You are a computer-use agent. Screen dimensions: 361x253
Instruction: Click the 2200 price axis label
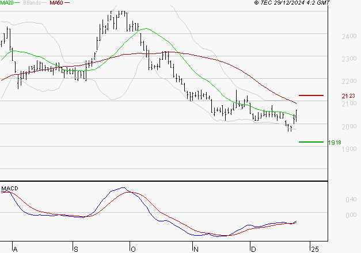pos(349,81)
